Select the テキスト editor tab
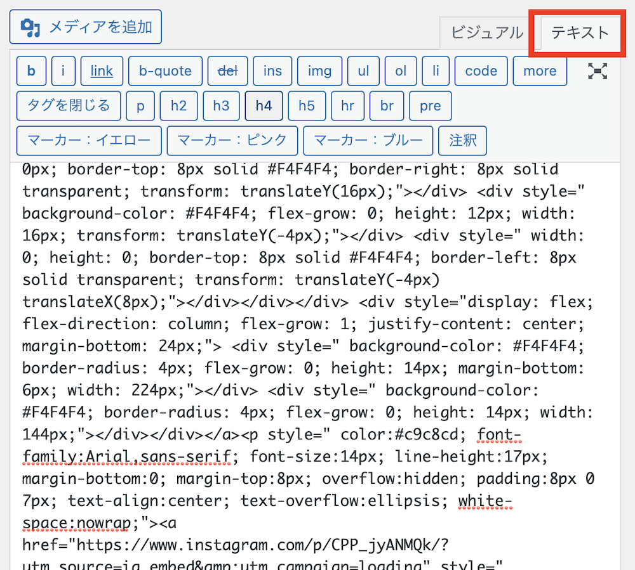 [x=580, y=32]
